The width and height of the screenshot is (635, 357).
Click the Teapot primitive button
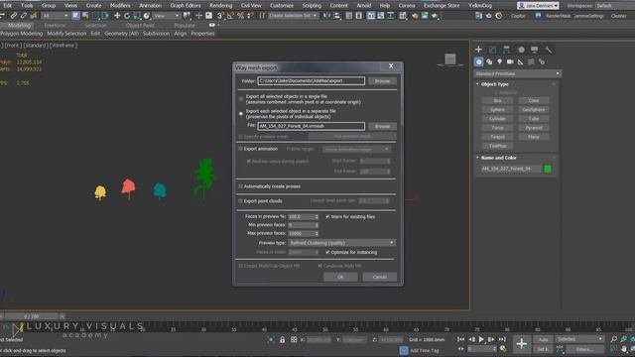(x=497, y=137)
